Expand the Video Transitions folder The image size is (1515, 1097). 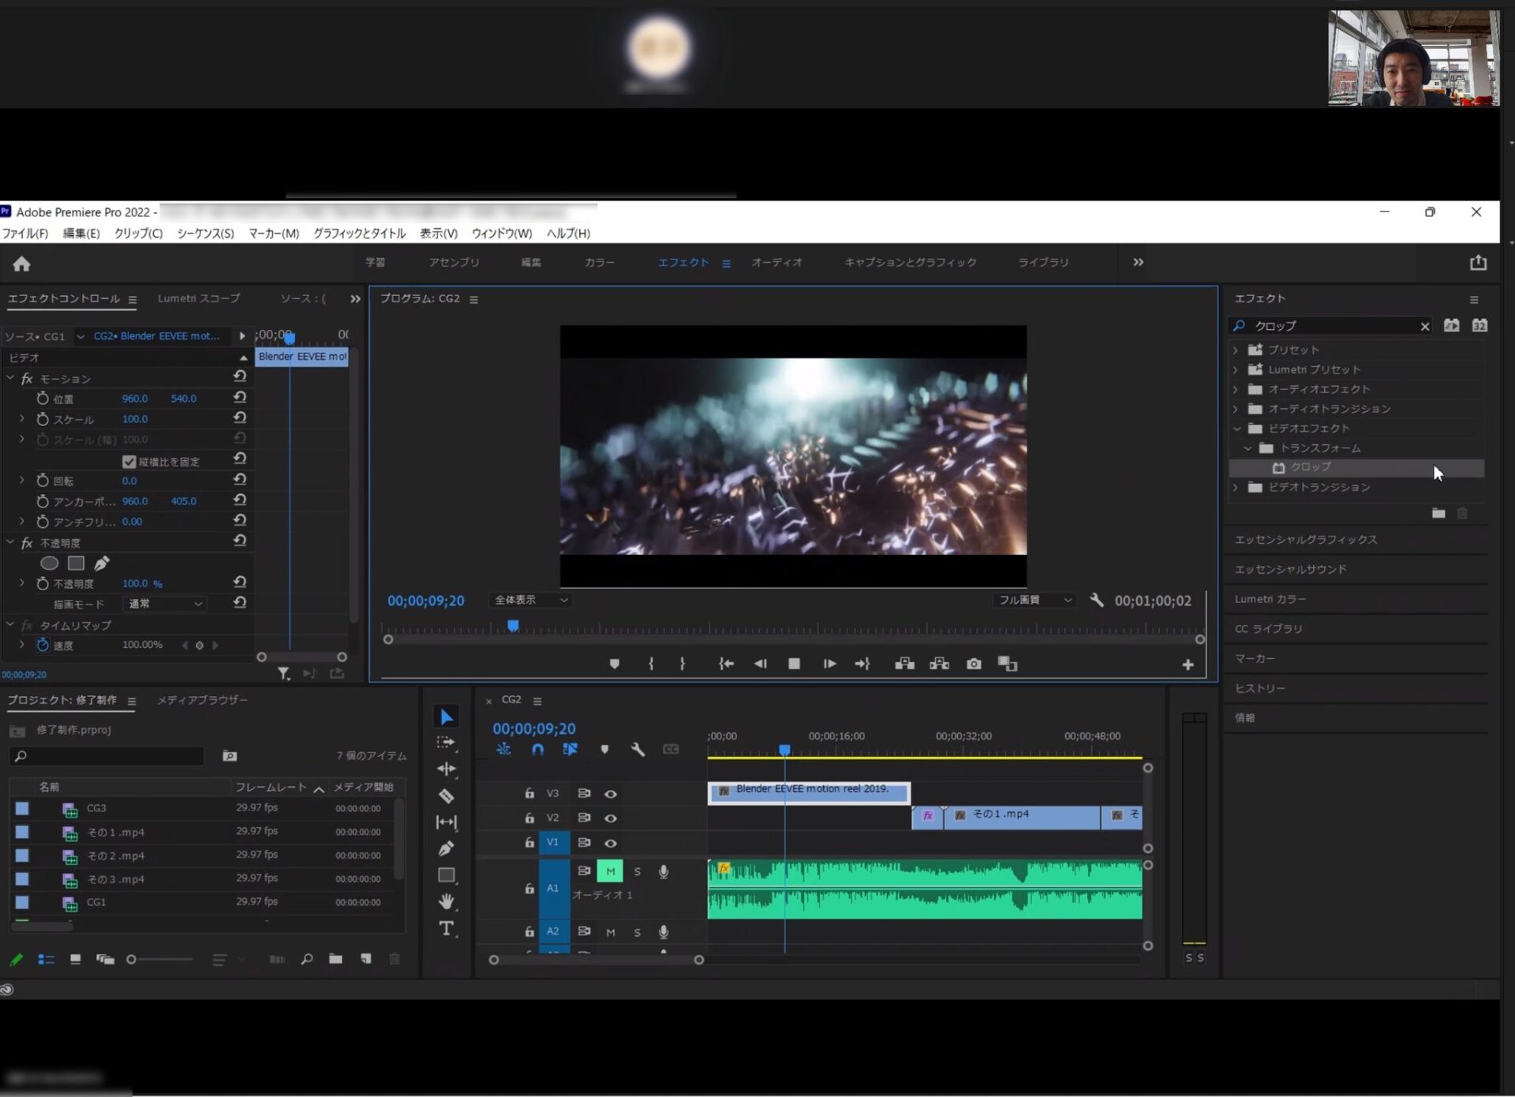click(1236, 488)
